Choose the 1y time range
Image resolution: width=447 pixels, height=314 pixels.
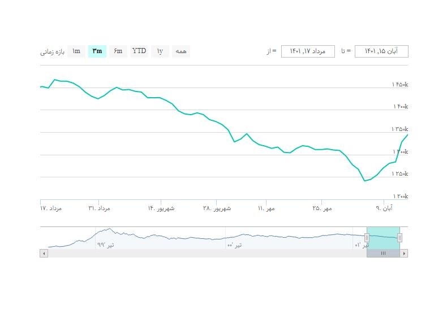(x=160, y=51)
